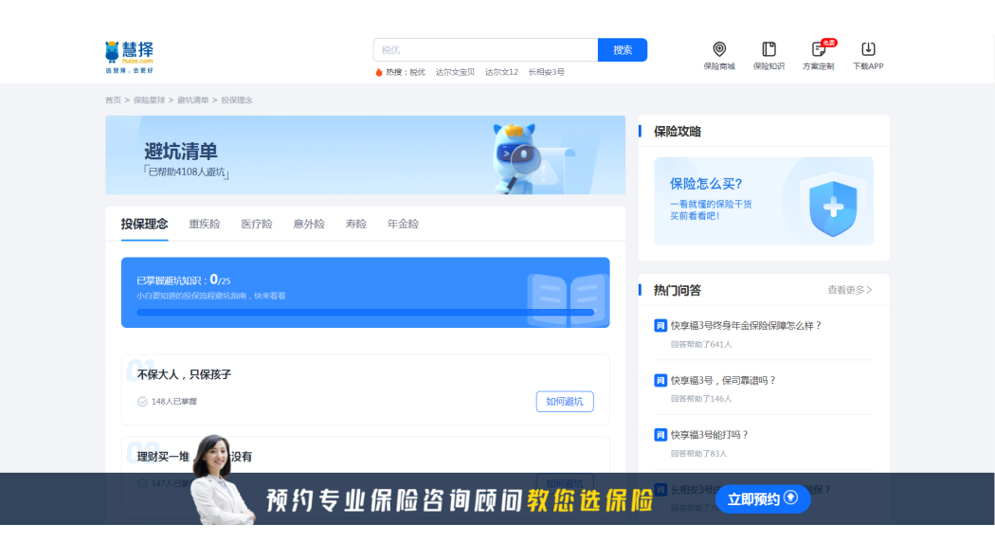Viewport: 995px width, 560px height.
Task: Open the 方案定制 icon
Action: tap(819, 49)
